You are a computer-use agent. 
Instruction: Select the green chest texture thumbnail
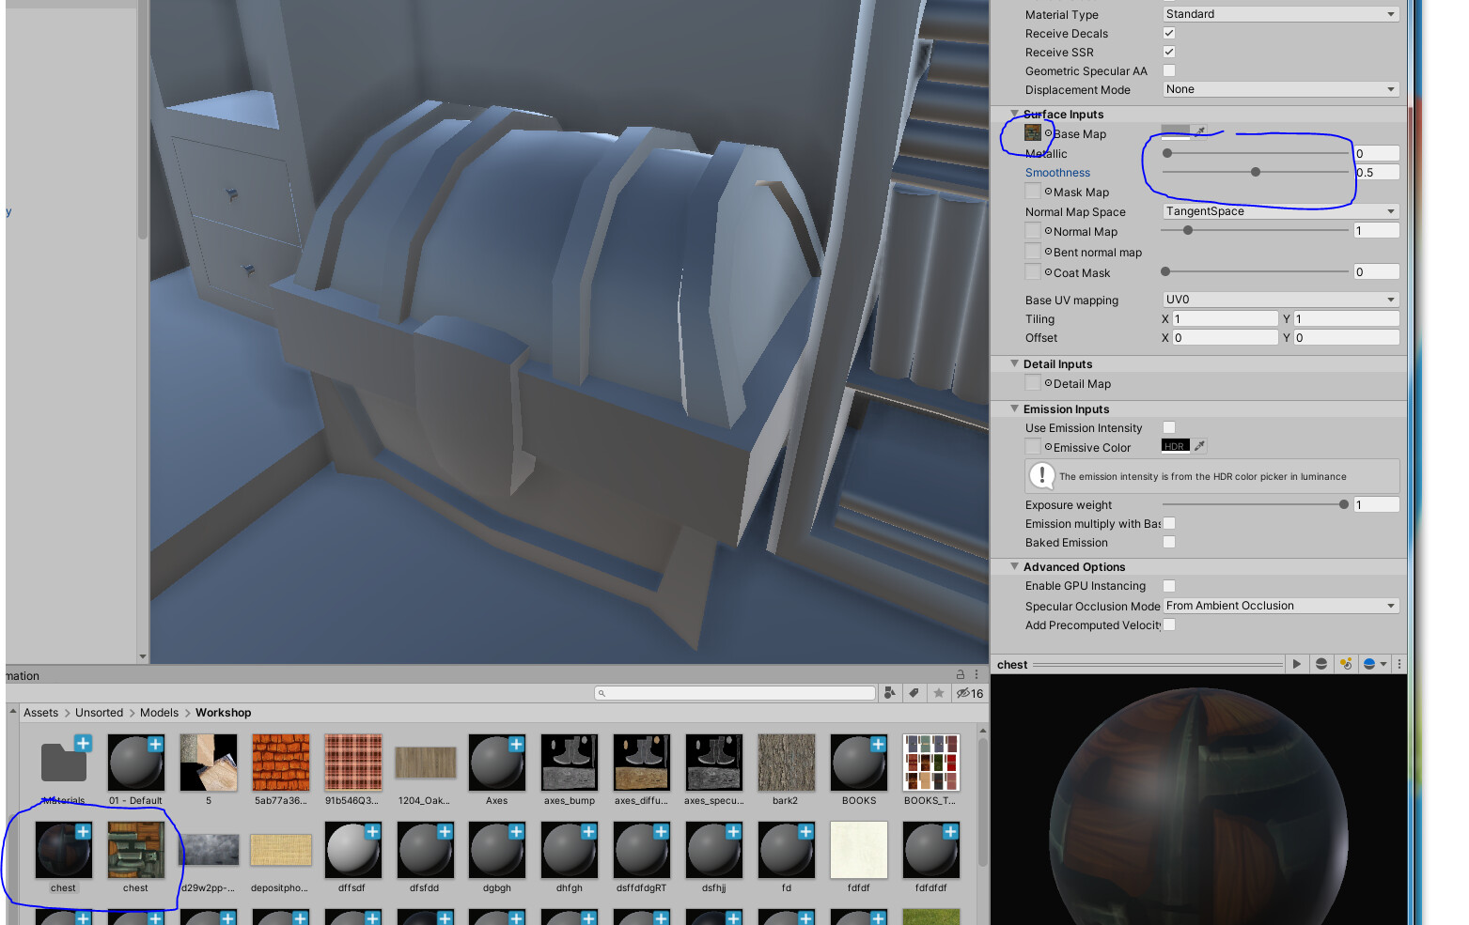tap(135, 848)
